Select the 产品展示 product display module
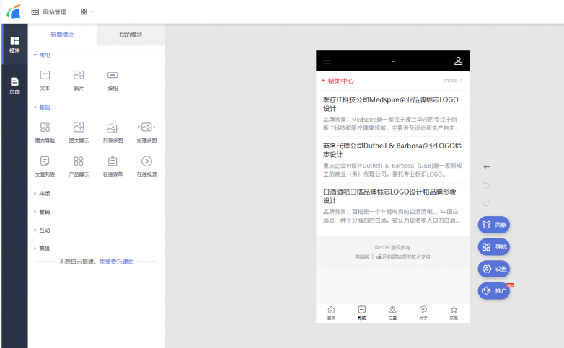This screenshot has height=348, width=564. pos(79,161)
